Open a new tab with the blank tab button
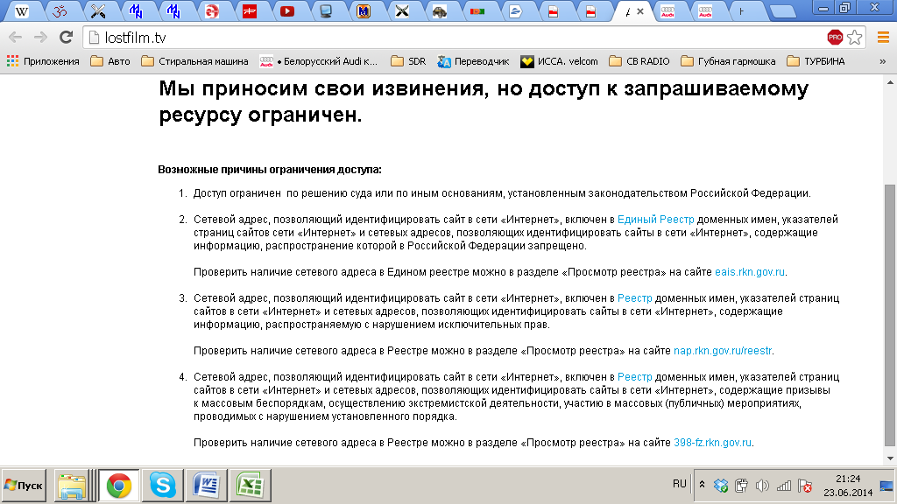897x504 pixels. (782, 11)
